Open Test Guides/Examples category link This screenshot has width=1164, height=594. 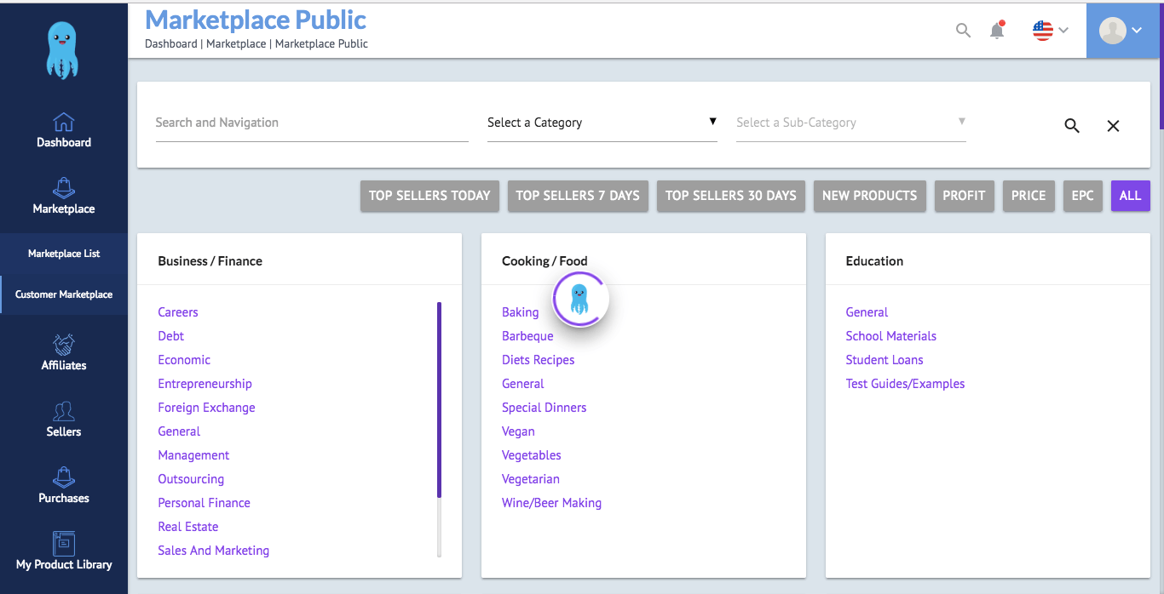pos(906,384)
